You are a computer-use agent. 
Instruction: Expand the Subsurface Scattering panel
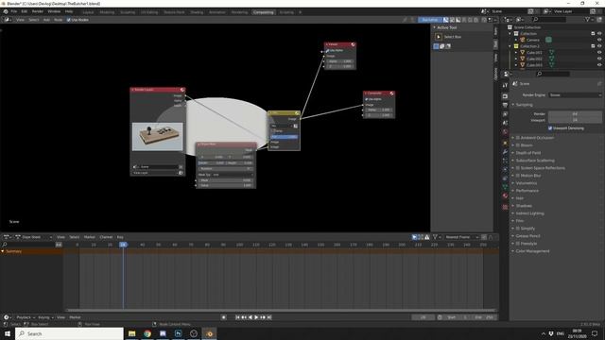(535, 161)
